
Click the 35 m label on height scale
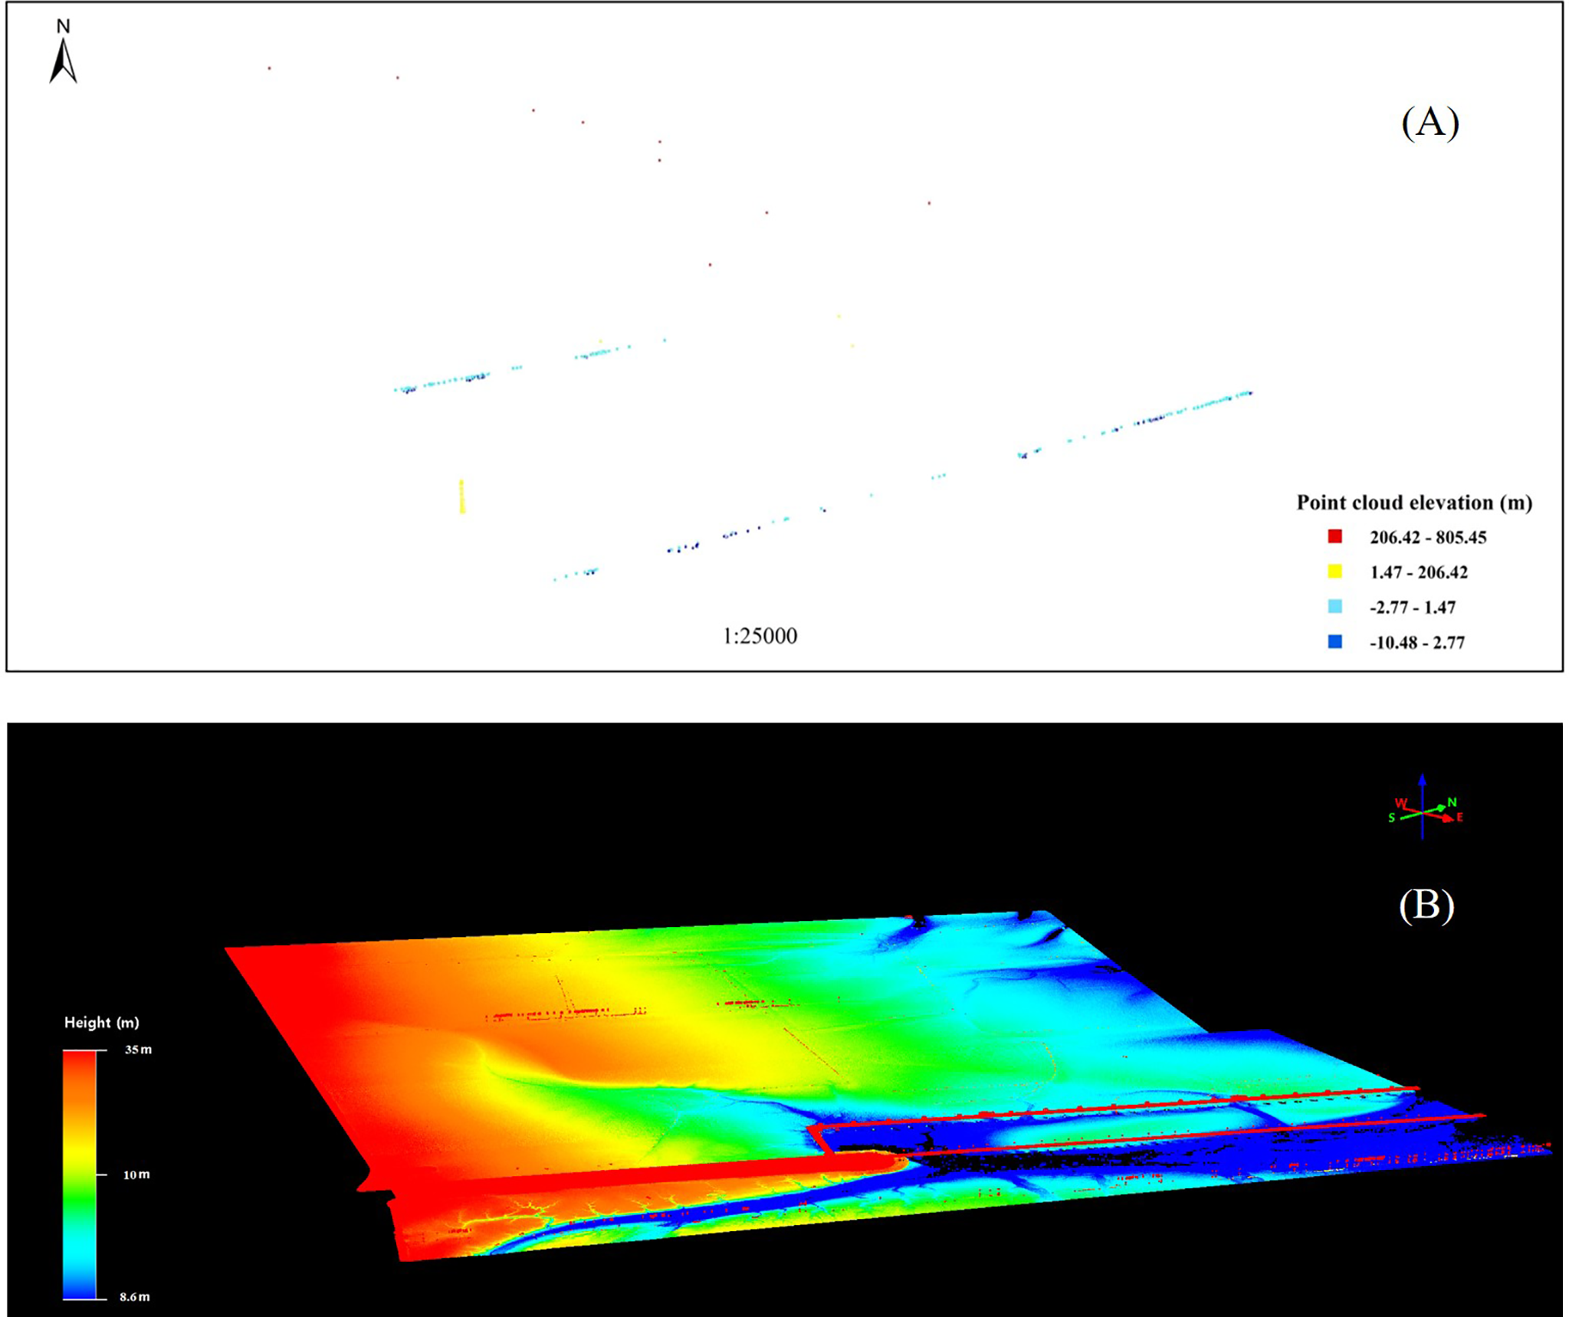pyautogui.click(x=138, y=1050)
